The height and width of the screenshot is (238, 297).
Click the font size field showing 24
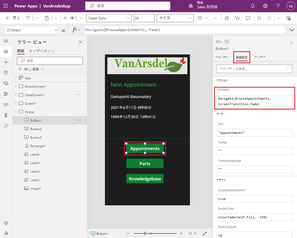(x=144, y=18)
